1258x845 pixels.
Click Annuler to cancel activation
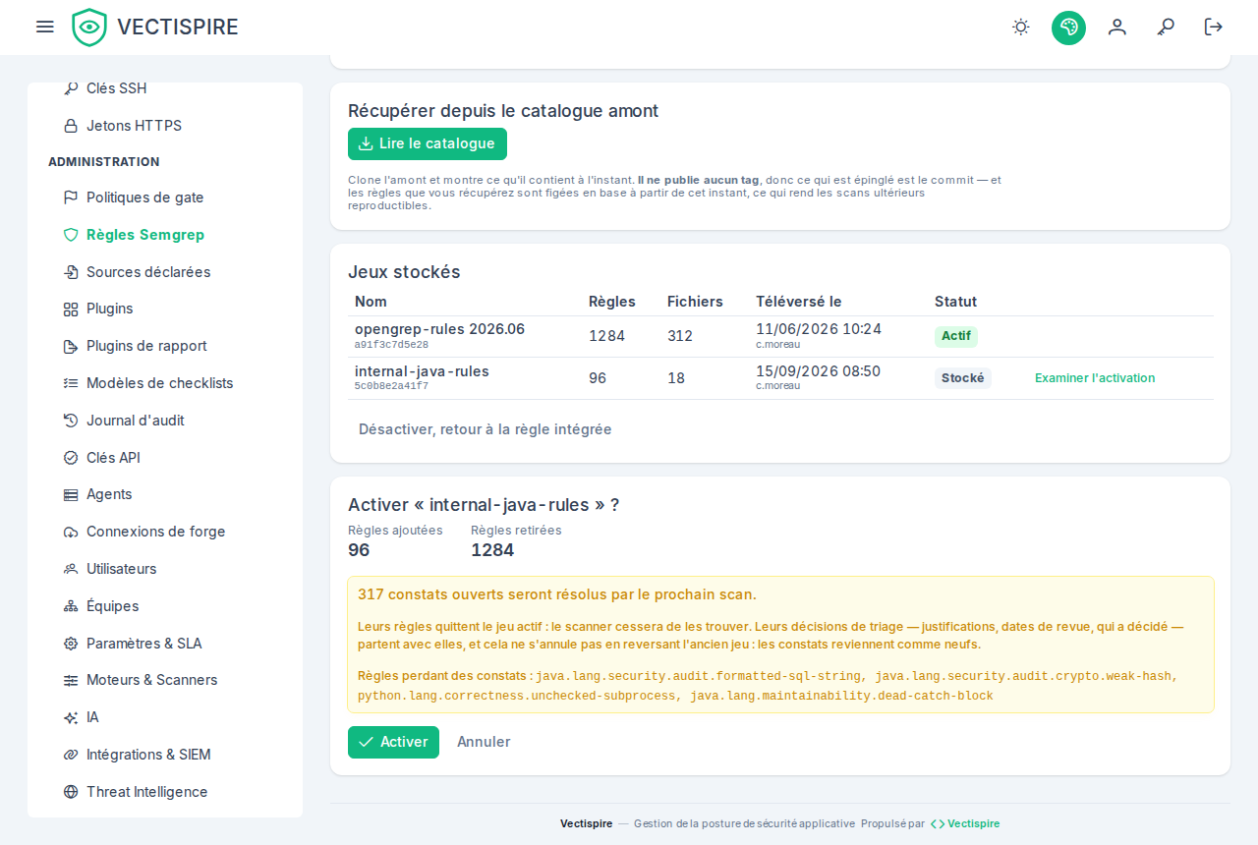(484, 742)
